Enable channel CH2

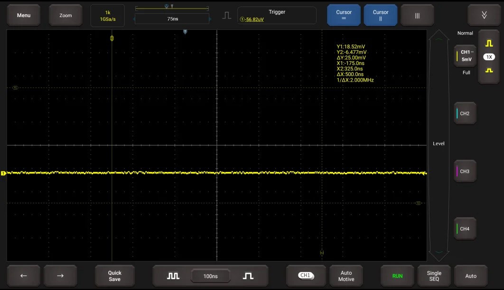465,113
